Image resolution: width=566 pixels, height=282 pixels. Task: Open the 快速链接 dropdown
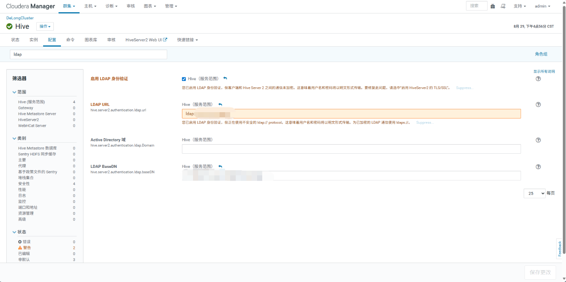tap(187, 40)
